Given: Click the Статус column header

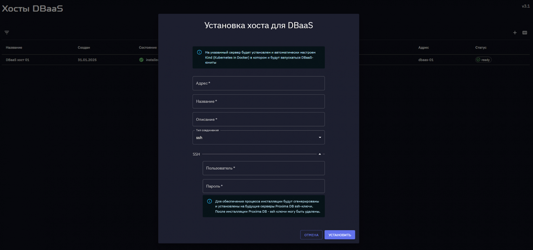Looking at the screenshot, I should click(481, 48).
